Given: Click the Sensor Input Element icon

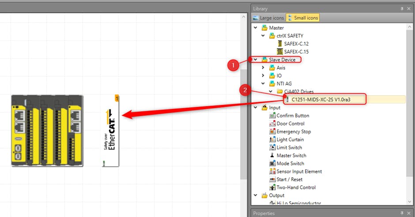Looking at the screenshot, I should pos(272,172).
